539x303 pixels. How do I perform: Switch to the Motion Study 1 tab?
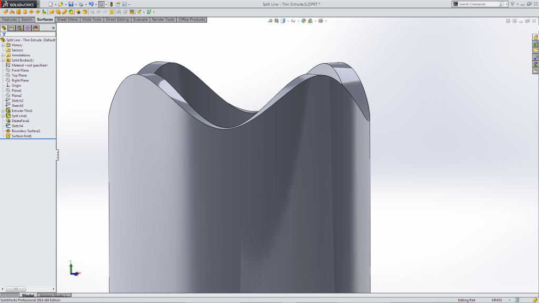click(53, 295)
